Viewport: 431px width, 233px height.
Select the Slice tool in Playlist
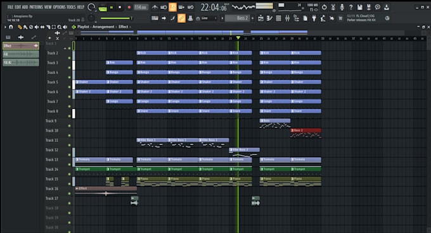(x=48, y=27)
